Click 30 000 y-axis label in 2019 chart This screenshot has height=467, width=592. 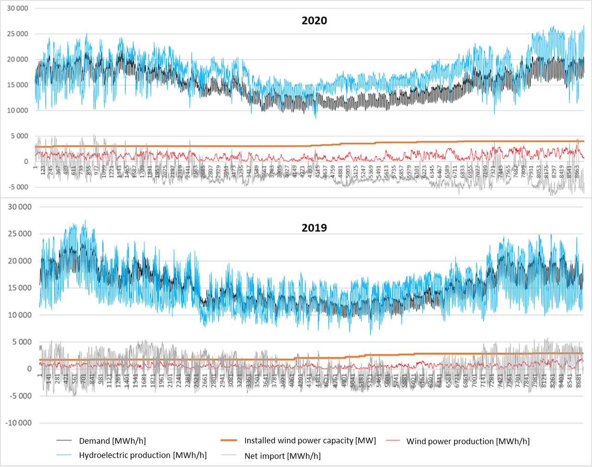click(x=20, y=207)
